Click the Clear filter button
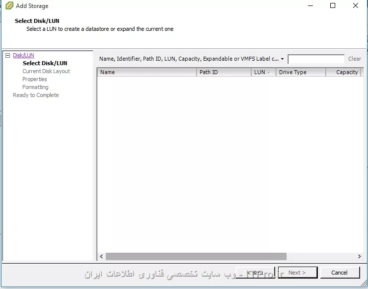Viewport: 368px width, 289px height. click(355, 59)
